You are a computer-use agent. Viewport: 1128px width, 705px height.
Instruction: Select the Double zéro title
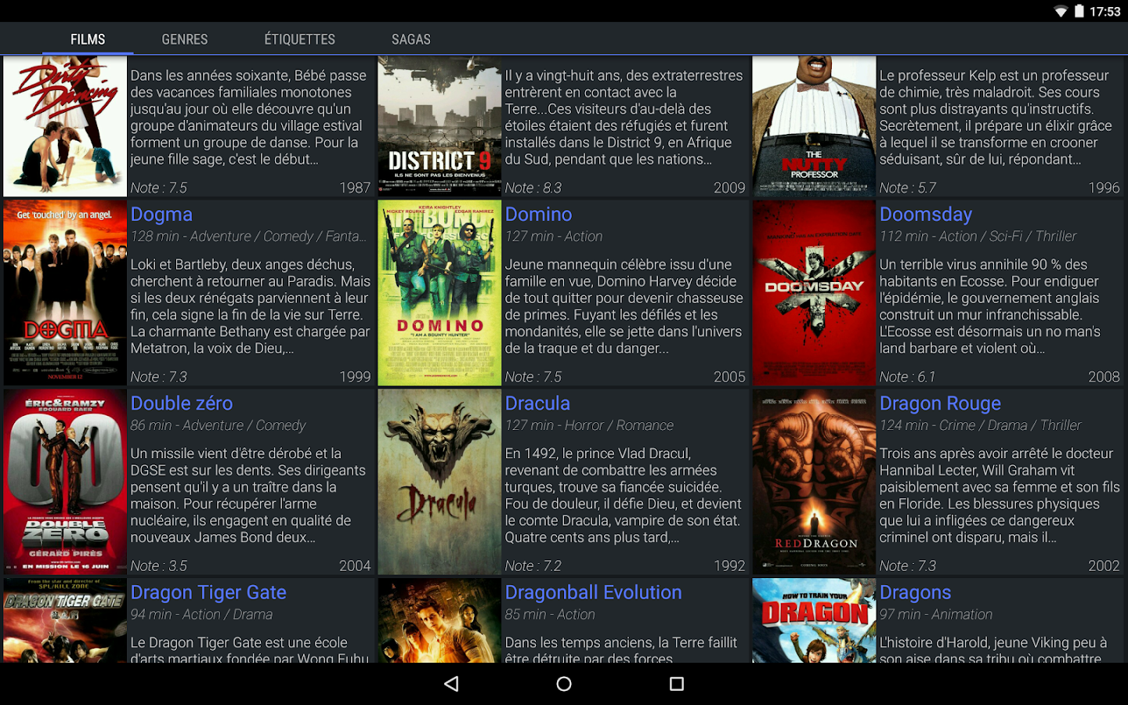coord(182,403)
